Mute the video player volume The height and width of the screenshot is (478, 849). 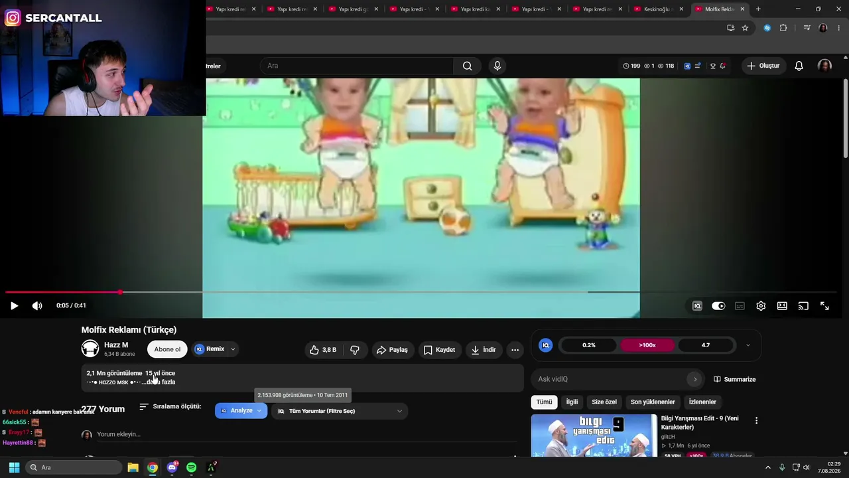(x=37, y=306)
